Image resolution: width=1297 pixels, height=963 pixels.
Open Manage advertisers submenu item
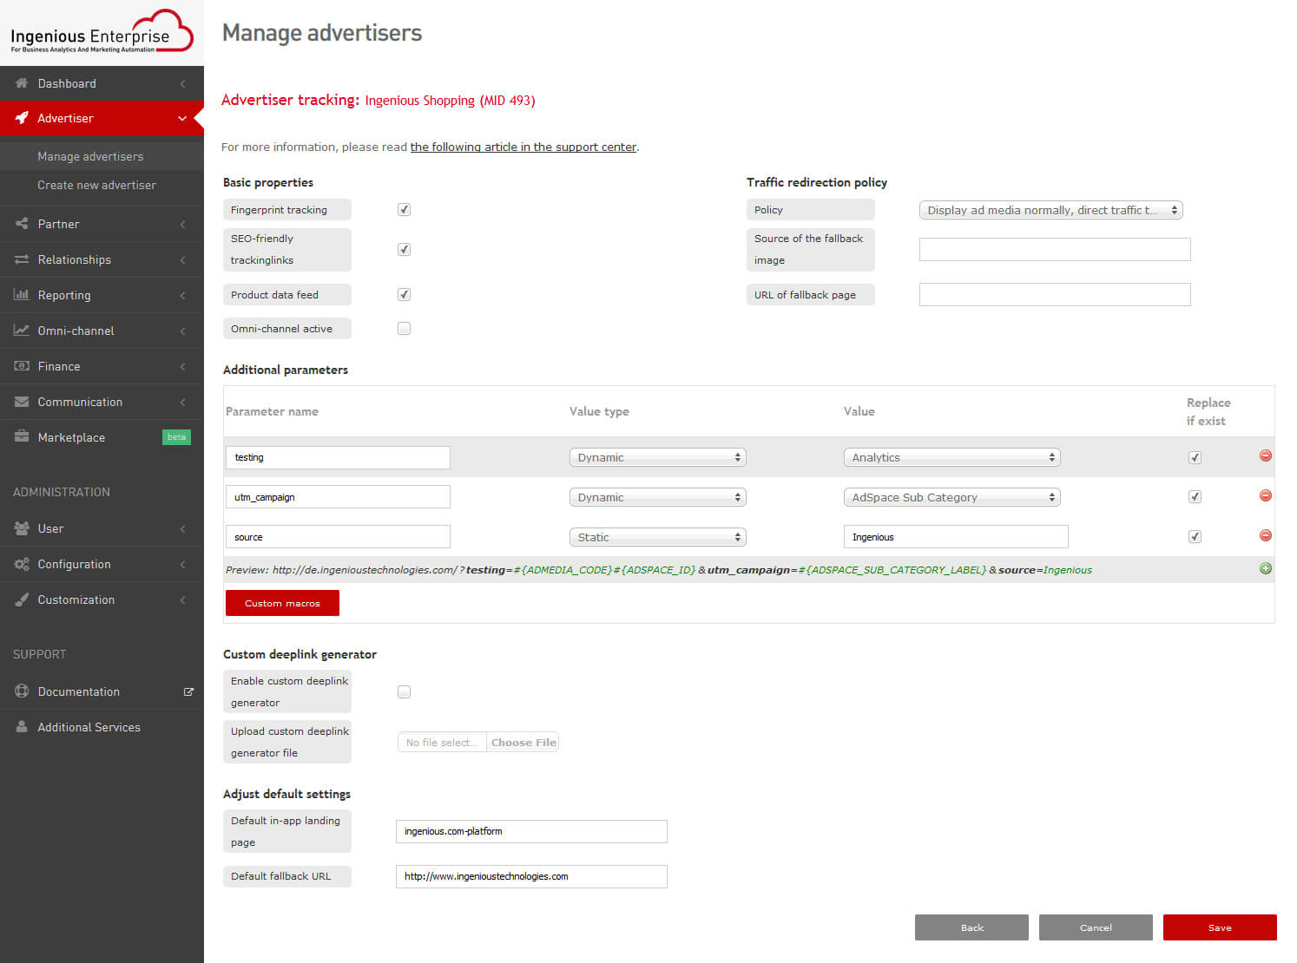click(x=90, y=156)
